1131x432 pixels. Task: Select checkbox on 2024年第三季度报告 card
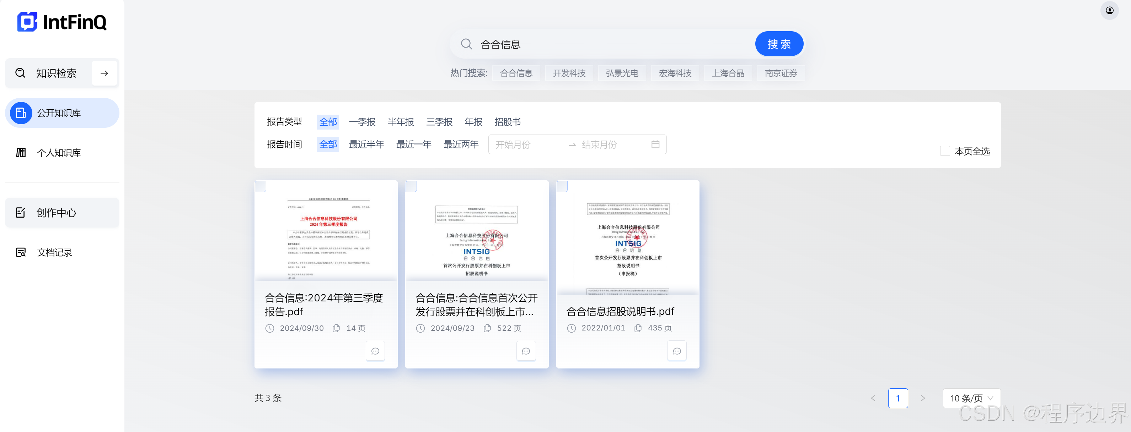pos(261,186)
